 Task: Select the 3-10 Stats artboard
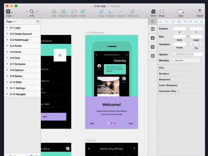(x=16, y=82)
